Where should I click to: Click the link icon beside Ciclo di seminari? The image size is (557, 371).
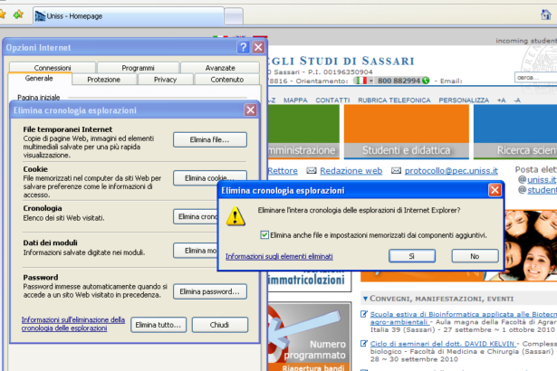coord(364,344)
